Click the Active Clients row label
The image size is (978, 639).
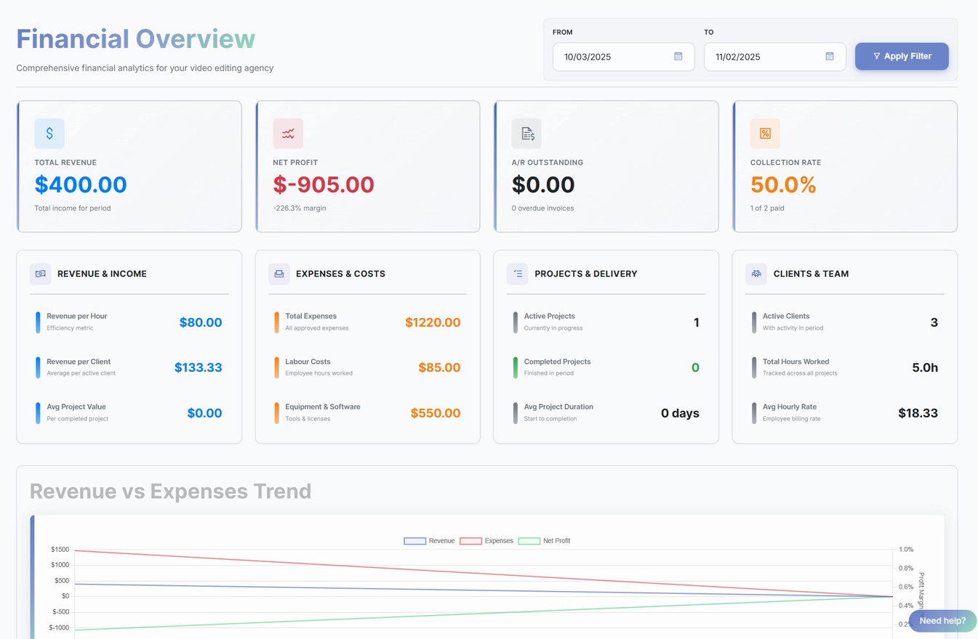point(786,316)
